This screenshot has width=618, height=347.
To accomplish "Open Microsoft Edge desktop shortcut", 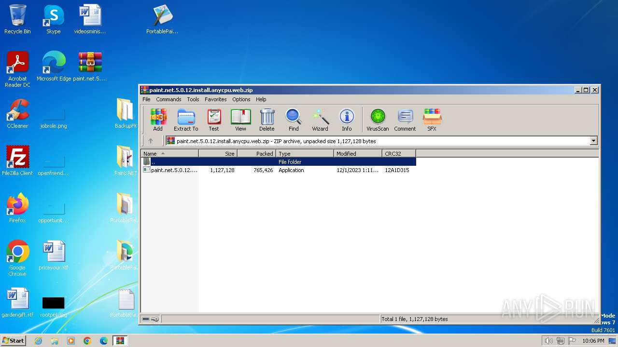I will (x=54, y=67).
